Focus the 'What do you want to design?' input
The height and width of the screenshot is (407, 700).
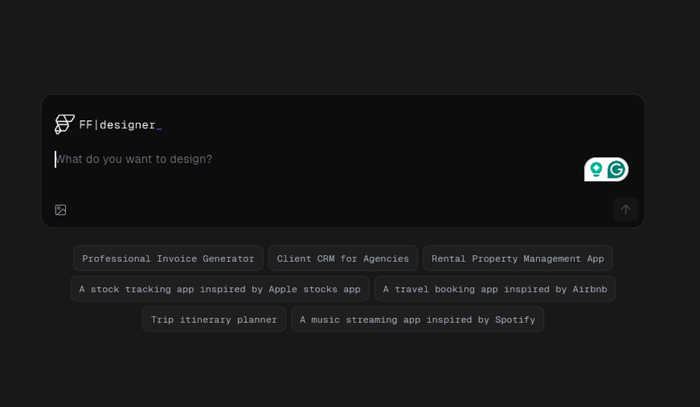tap(134, 159)
